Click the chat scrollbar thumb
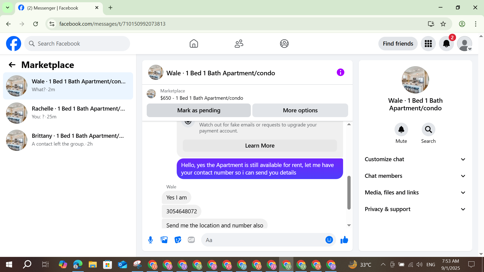The image size is (484, 272). coord(349,193)
